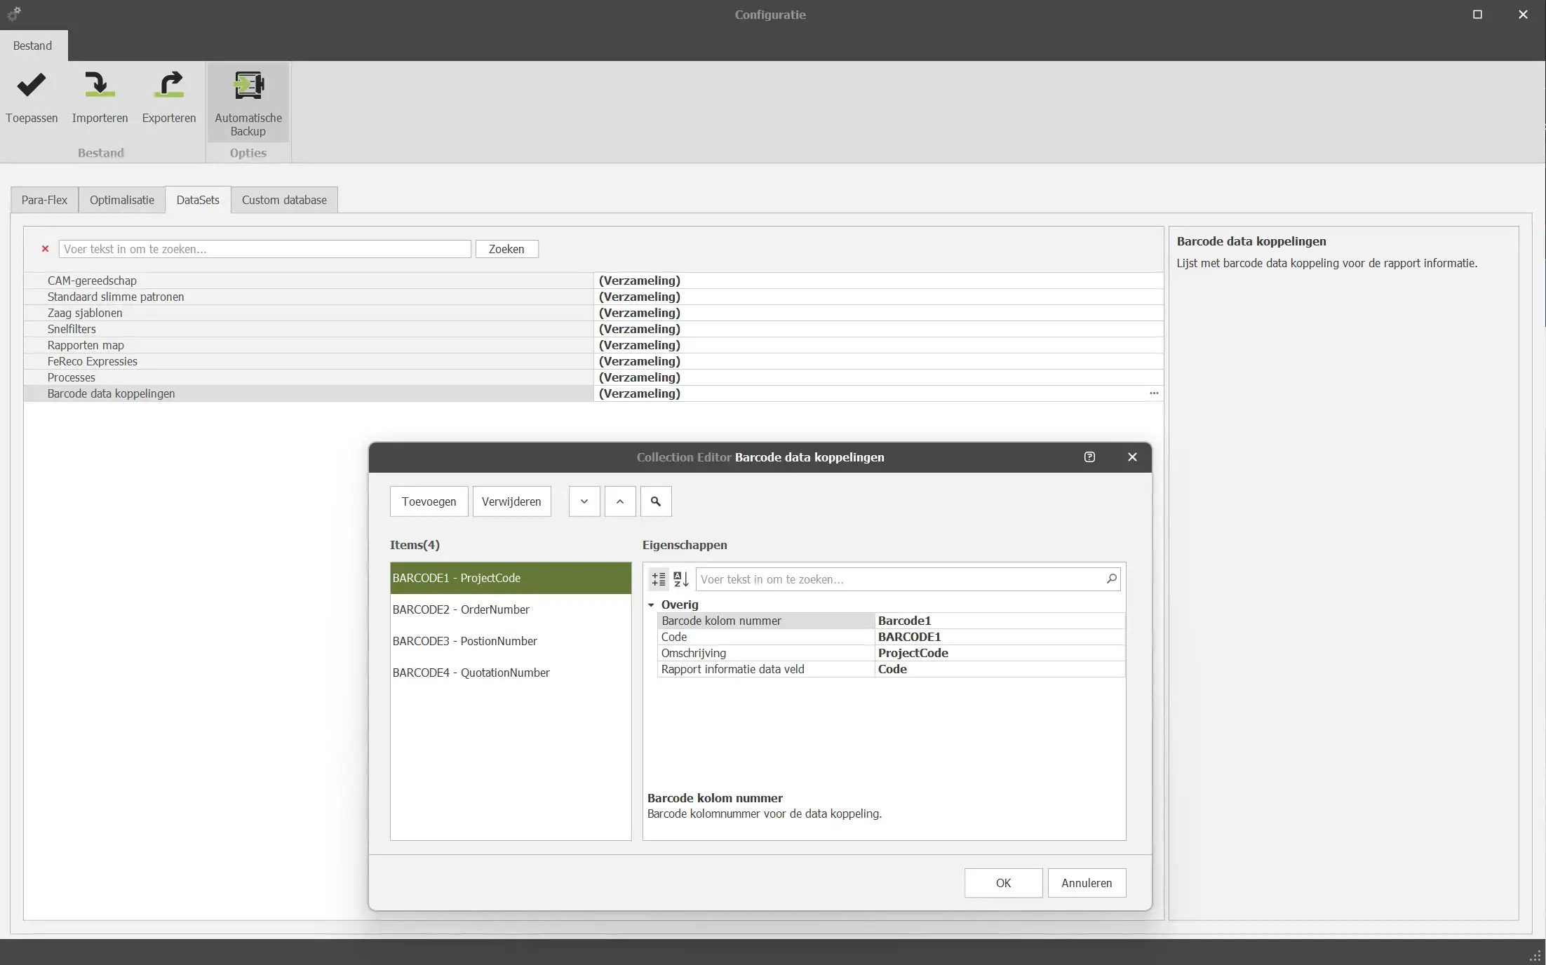Screen dimensions: 1546x965
Task: Select BARCODE3 - PostionNumber item
Action: 465,641
